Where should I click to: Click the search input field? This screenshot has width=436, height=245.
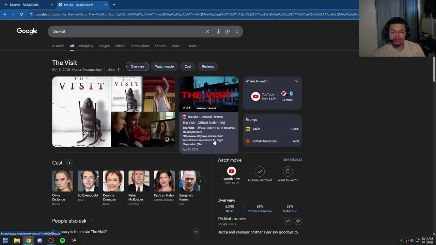[x=126, y=31]
